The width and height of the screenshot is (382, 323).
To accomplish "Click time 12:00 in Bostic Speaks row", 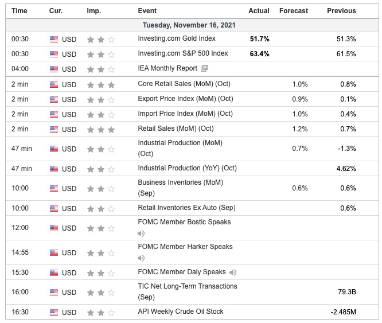I will pos(20,228).
